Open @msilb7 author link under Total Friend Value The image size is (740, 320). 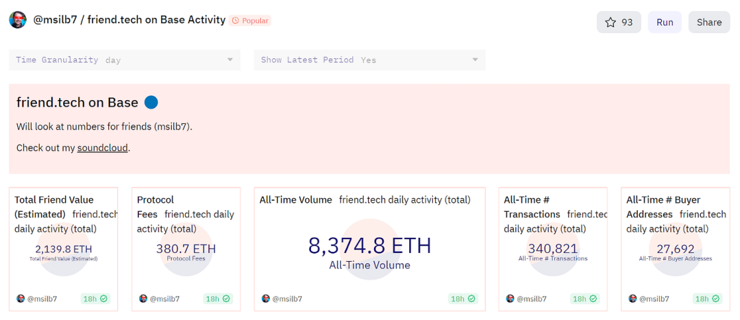(42, 299)
